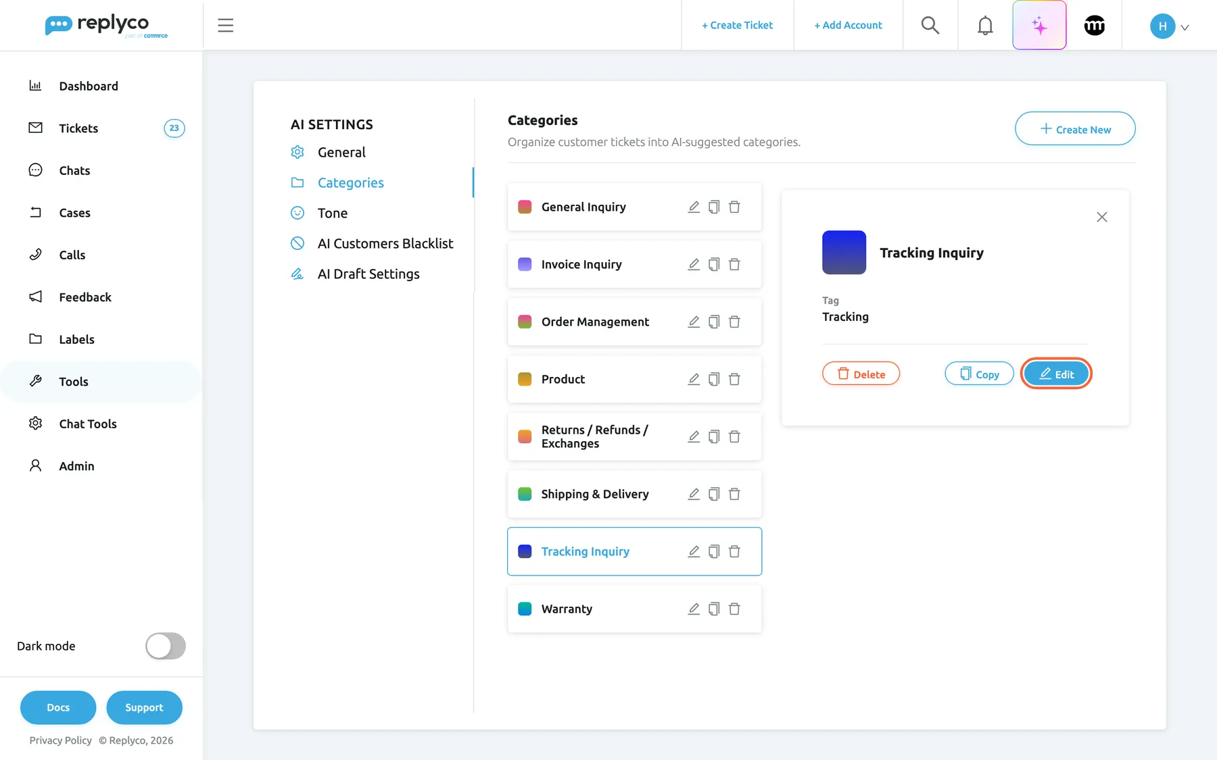This screenshot has width=1217, height=760.
Task: Delete the Order Management category trash icon
Action: tap(734, 322)
